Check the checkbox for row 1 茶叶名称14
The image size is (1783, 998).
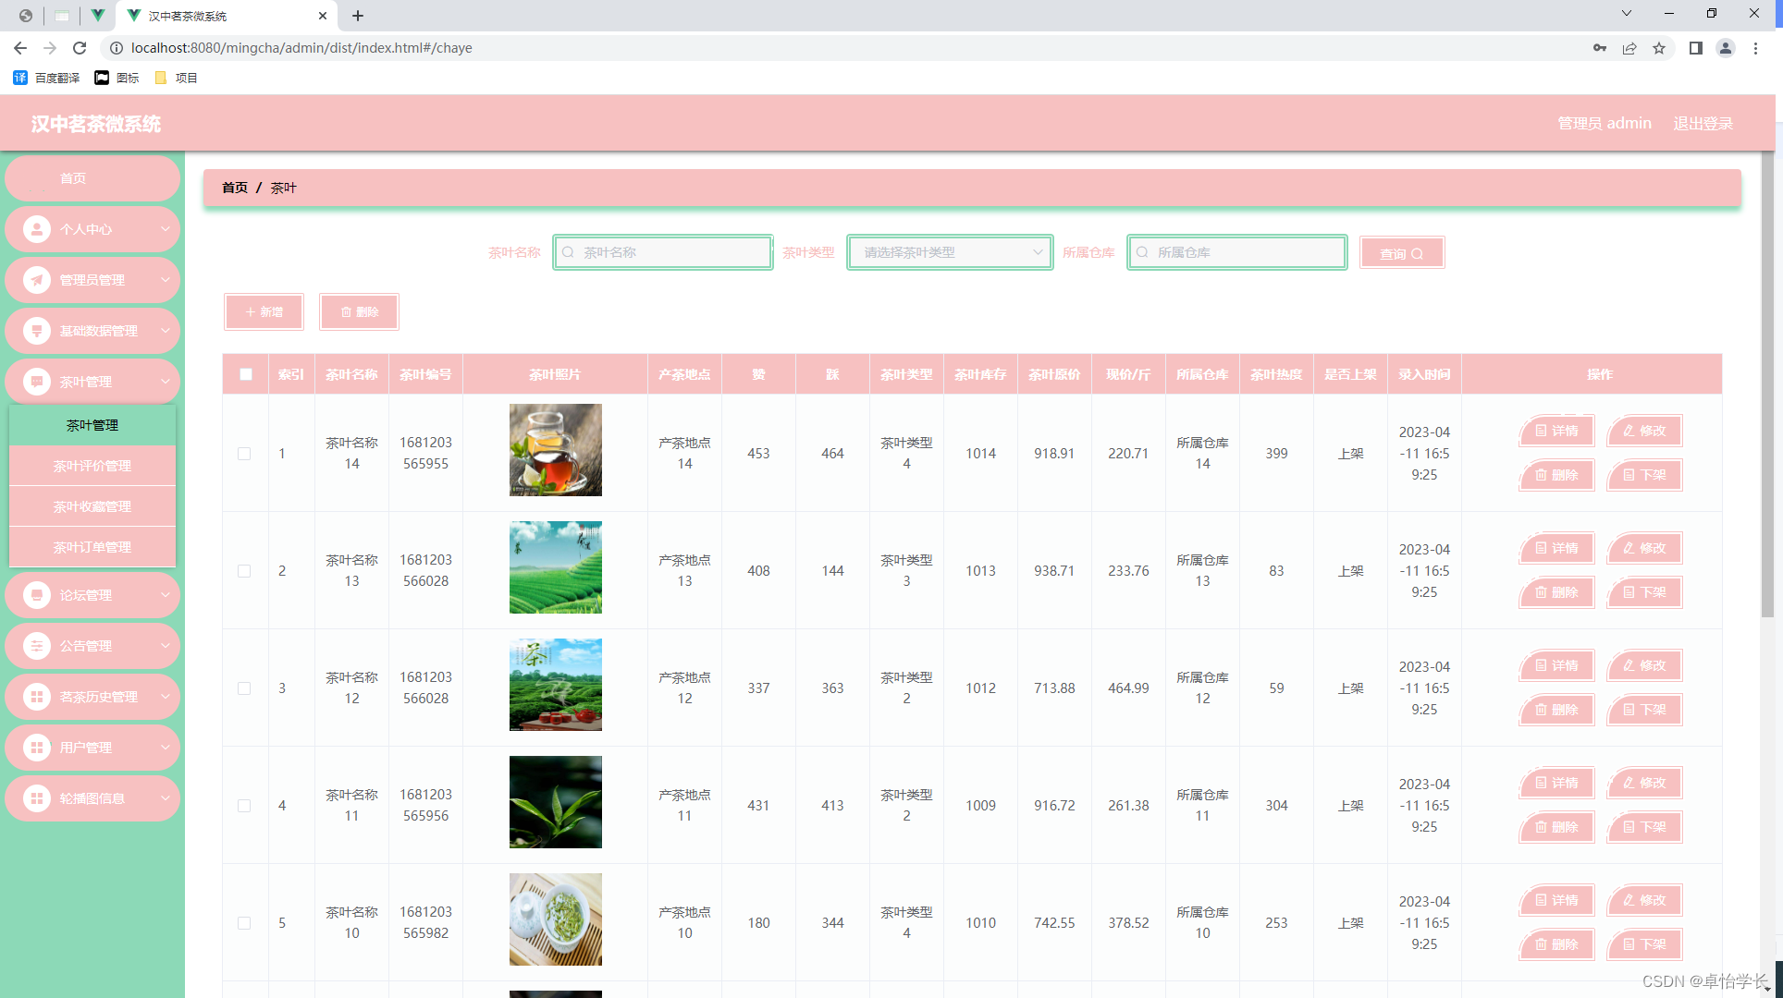(x=244, y=454)
